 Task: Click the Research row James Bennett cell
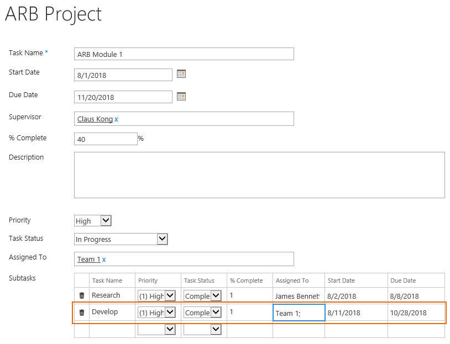coord(297,296)
